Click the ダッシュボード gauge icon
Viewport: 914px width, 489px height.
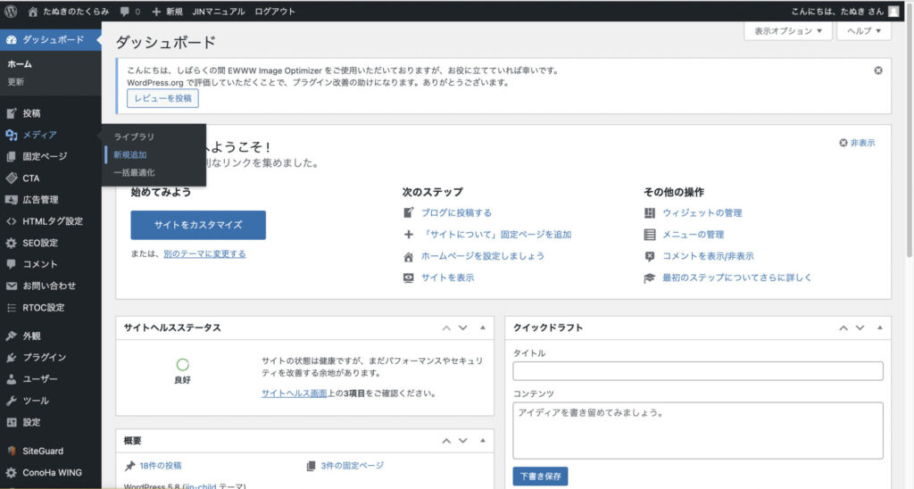(11, 39)
